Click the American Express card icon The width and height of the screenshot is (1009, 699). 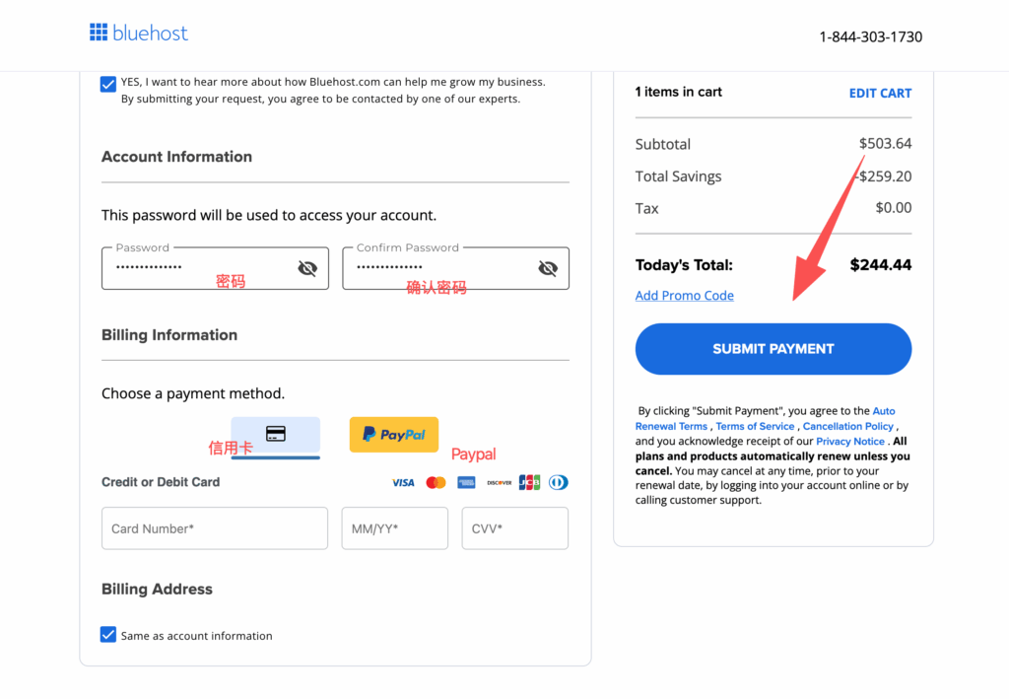(x=466, y=483)
